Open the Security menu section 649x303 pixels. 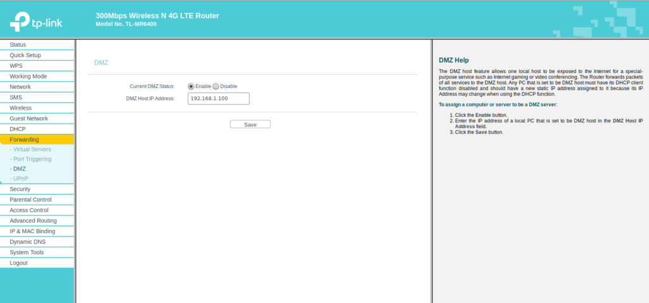[20, 189]
